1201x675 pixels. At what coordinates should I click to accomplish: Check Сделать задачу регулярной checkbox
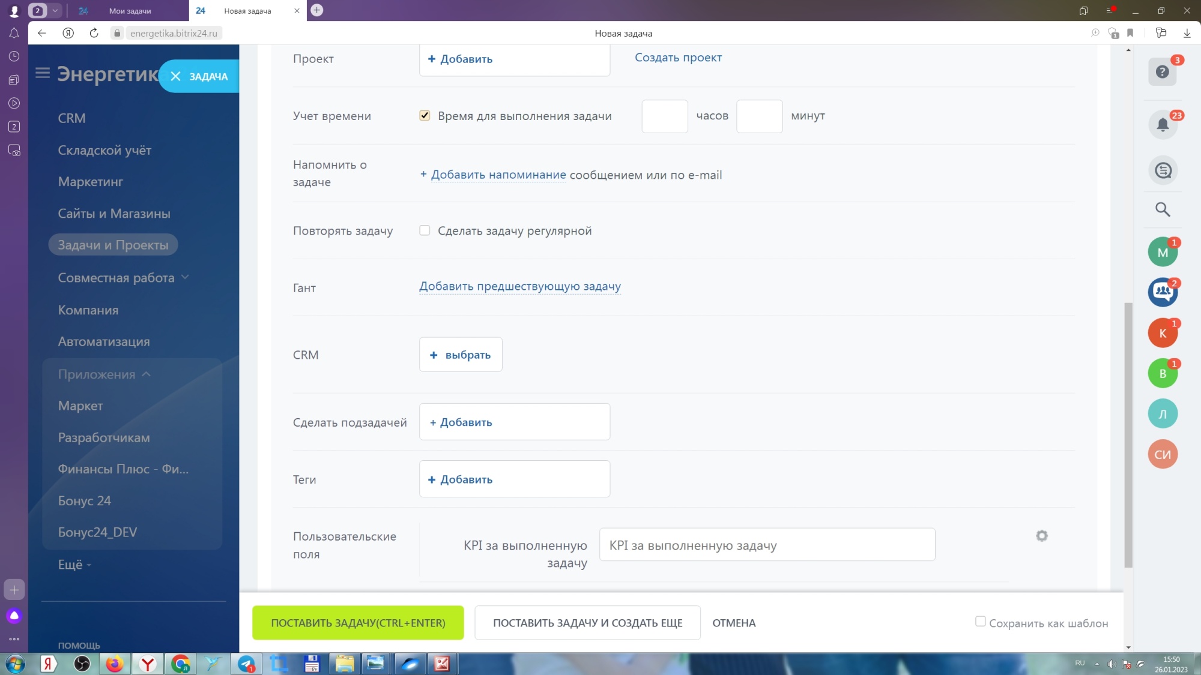click(425, 230)
